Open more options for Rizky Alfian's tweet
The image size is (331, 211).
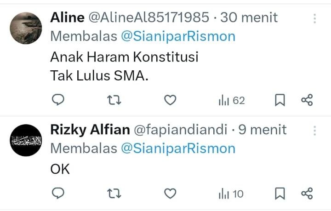(314, 131)
